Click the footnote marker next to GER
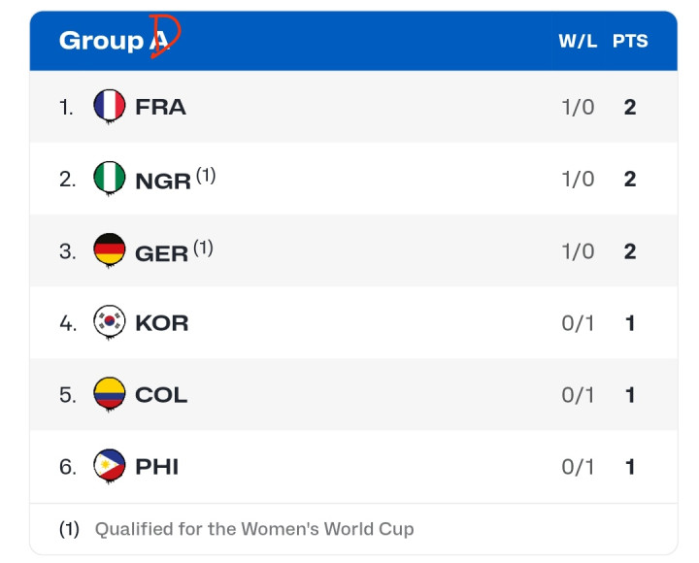Screen dimensions: 699x563 [203, 248]
